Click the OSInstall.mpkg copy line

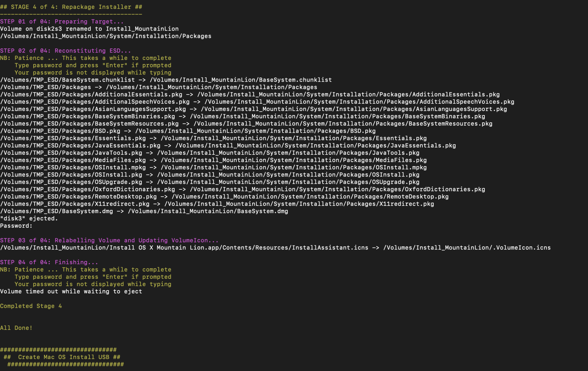click(213, 167)
